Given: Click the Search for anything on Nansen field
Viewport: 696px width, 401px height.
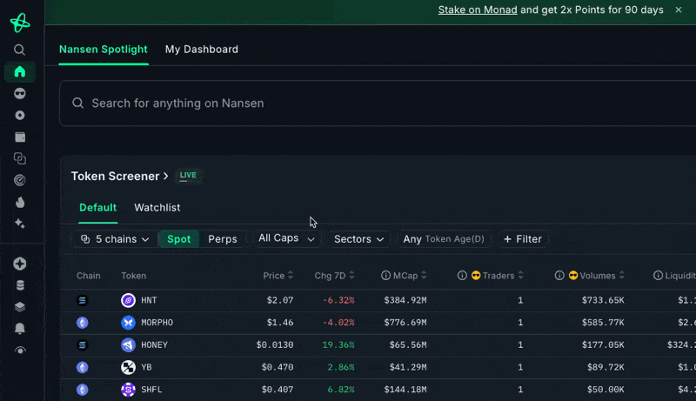Looking at the screenshot, I should [374, 103].
